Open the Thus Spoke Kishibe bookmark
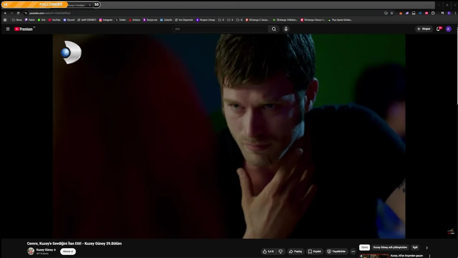Image resolution: width=458 pixels, height=258 pixels. coord(340,20)
